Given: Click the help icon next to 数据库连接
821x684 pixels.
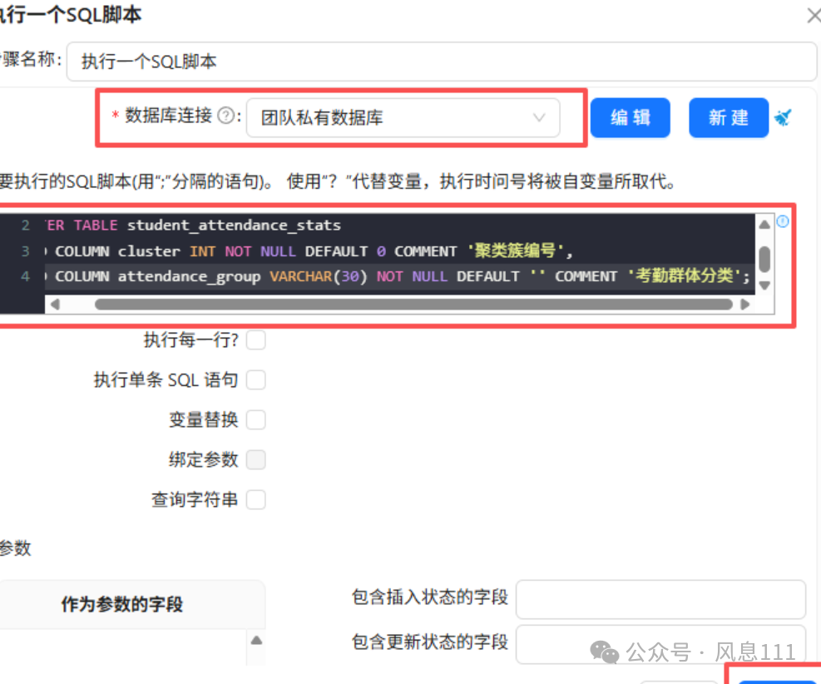Looking at the screenshot, I should [x=225, y=115].
